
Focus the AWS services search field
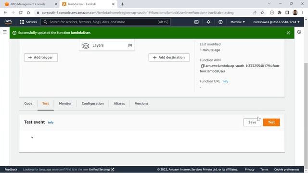click(106, 22)
